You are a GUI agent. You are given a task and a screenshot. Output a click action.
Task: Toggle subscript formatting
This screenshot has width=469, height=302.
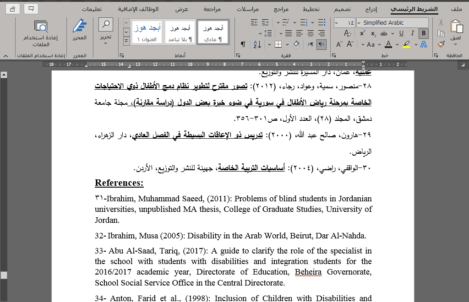[373, 33]
